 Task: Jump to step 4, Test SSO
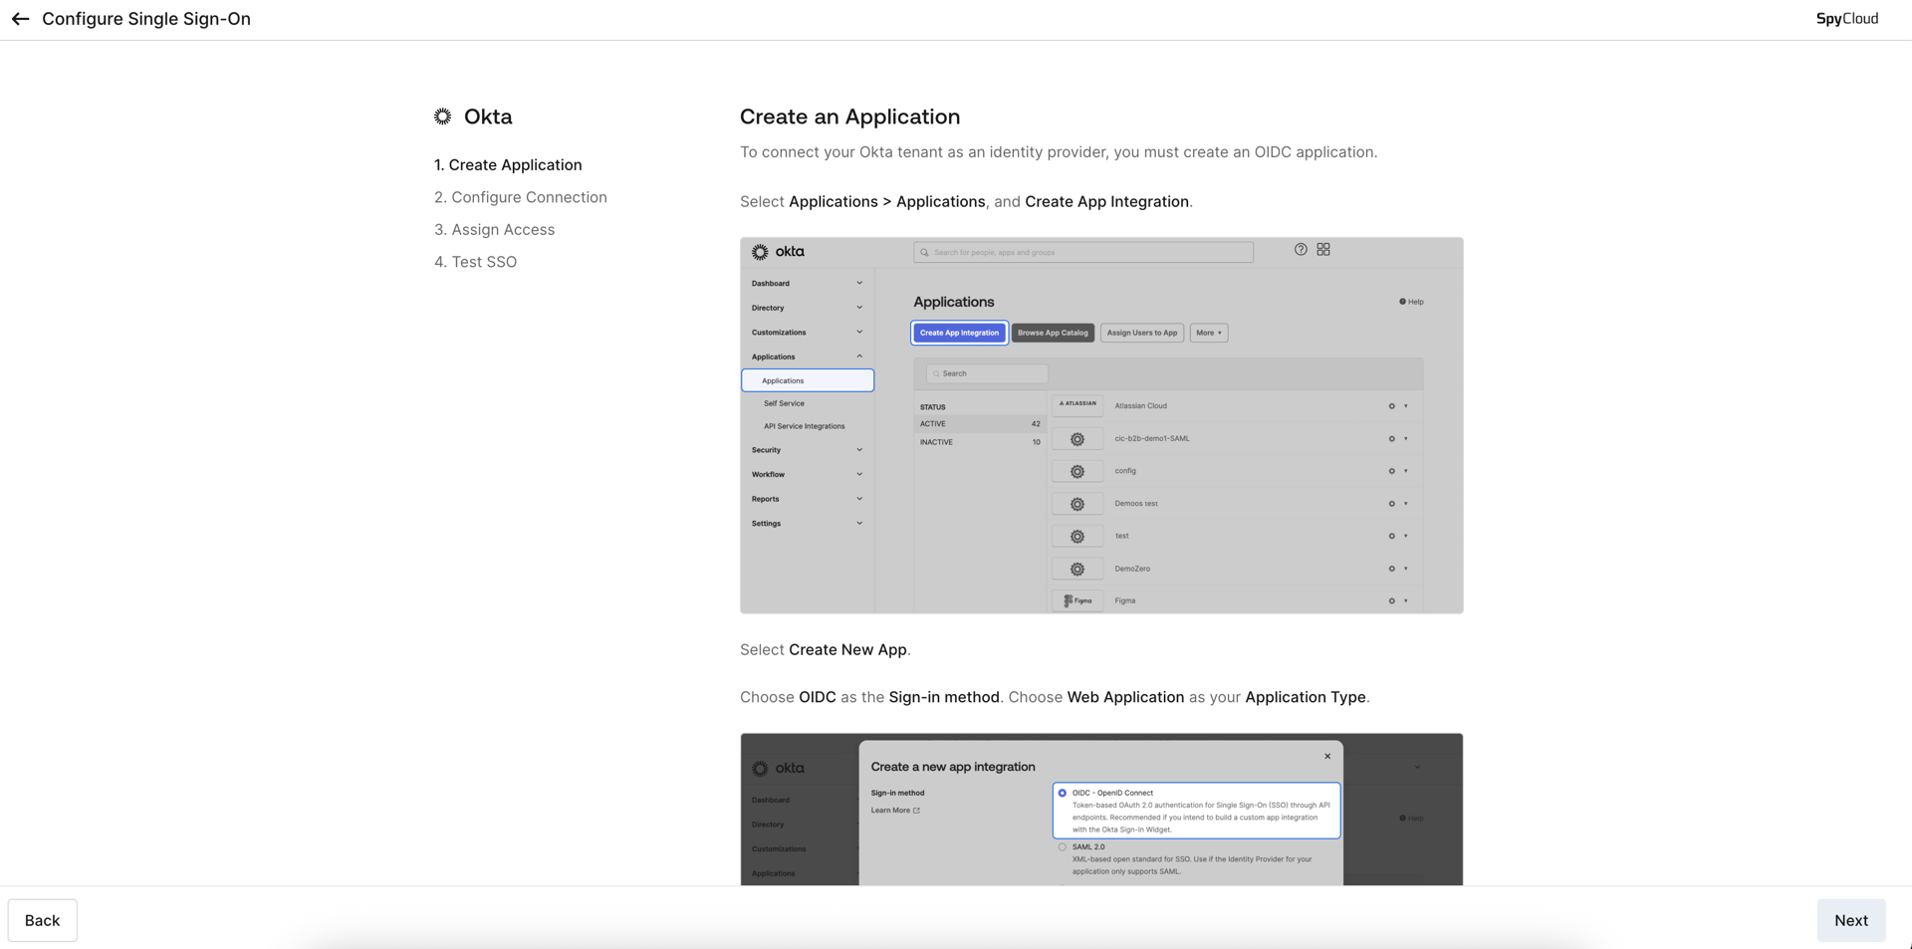pos(476,262)
